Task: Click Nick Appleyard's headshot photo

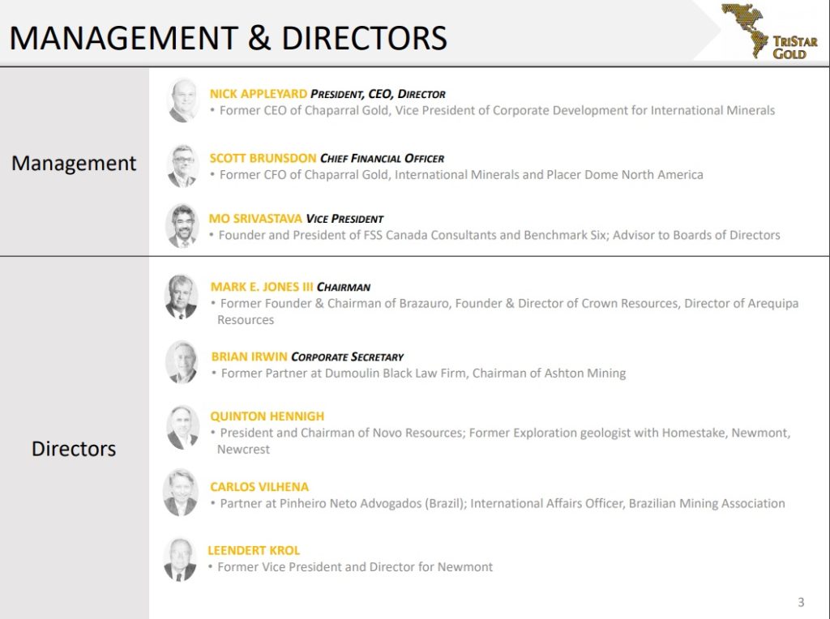Action: point(183,101)
